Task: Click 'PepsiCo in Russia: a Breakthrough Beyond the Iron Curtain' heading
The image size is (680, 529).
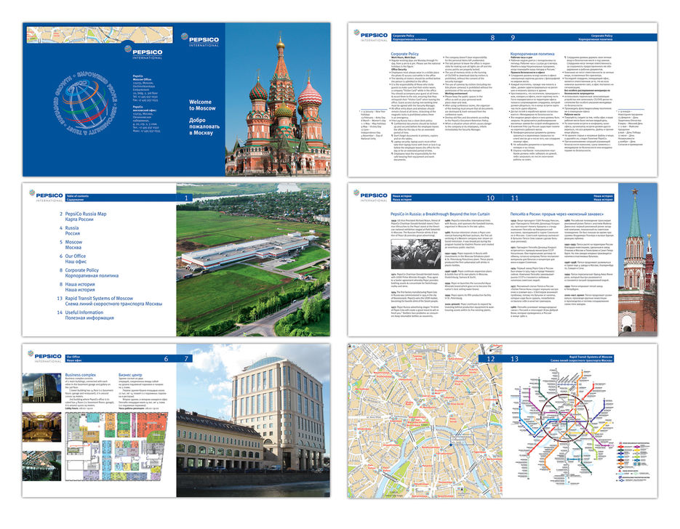Action: coord(440,214)
